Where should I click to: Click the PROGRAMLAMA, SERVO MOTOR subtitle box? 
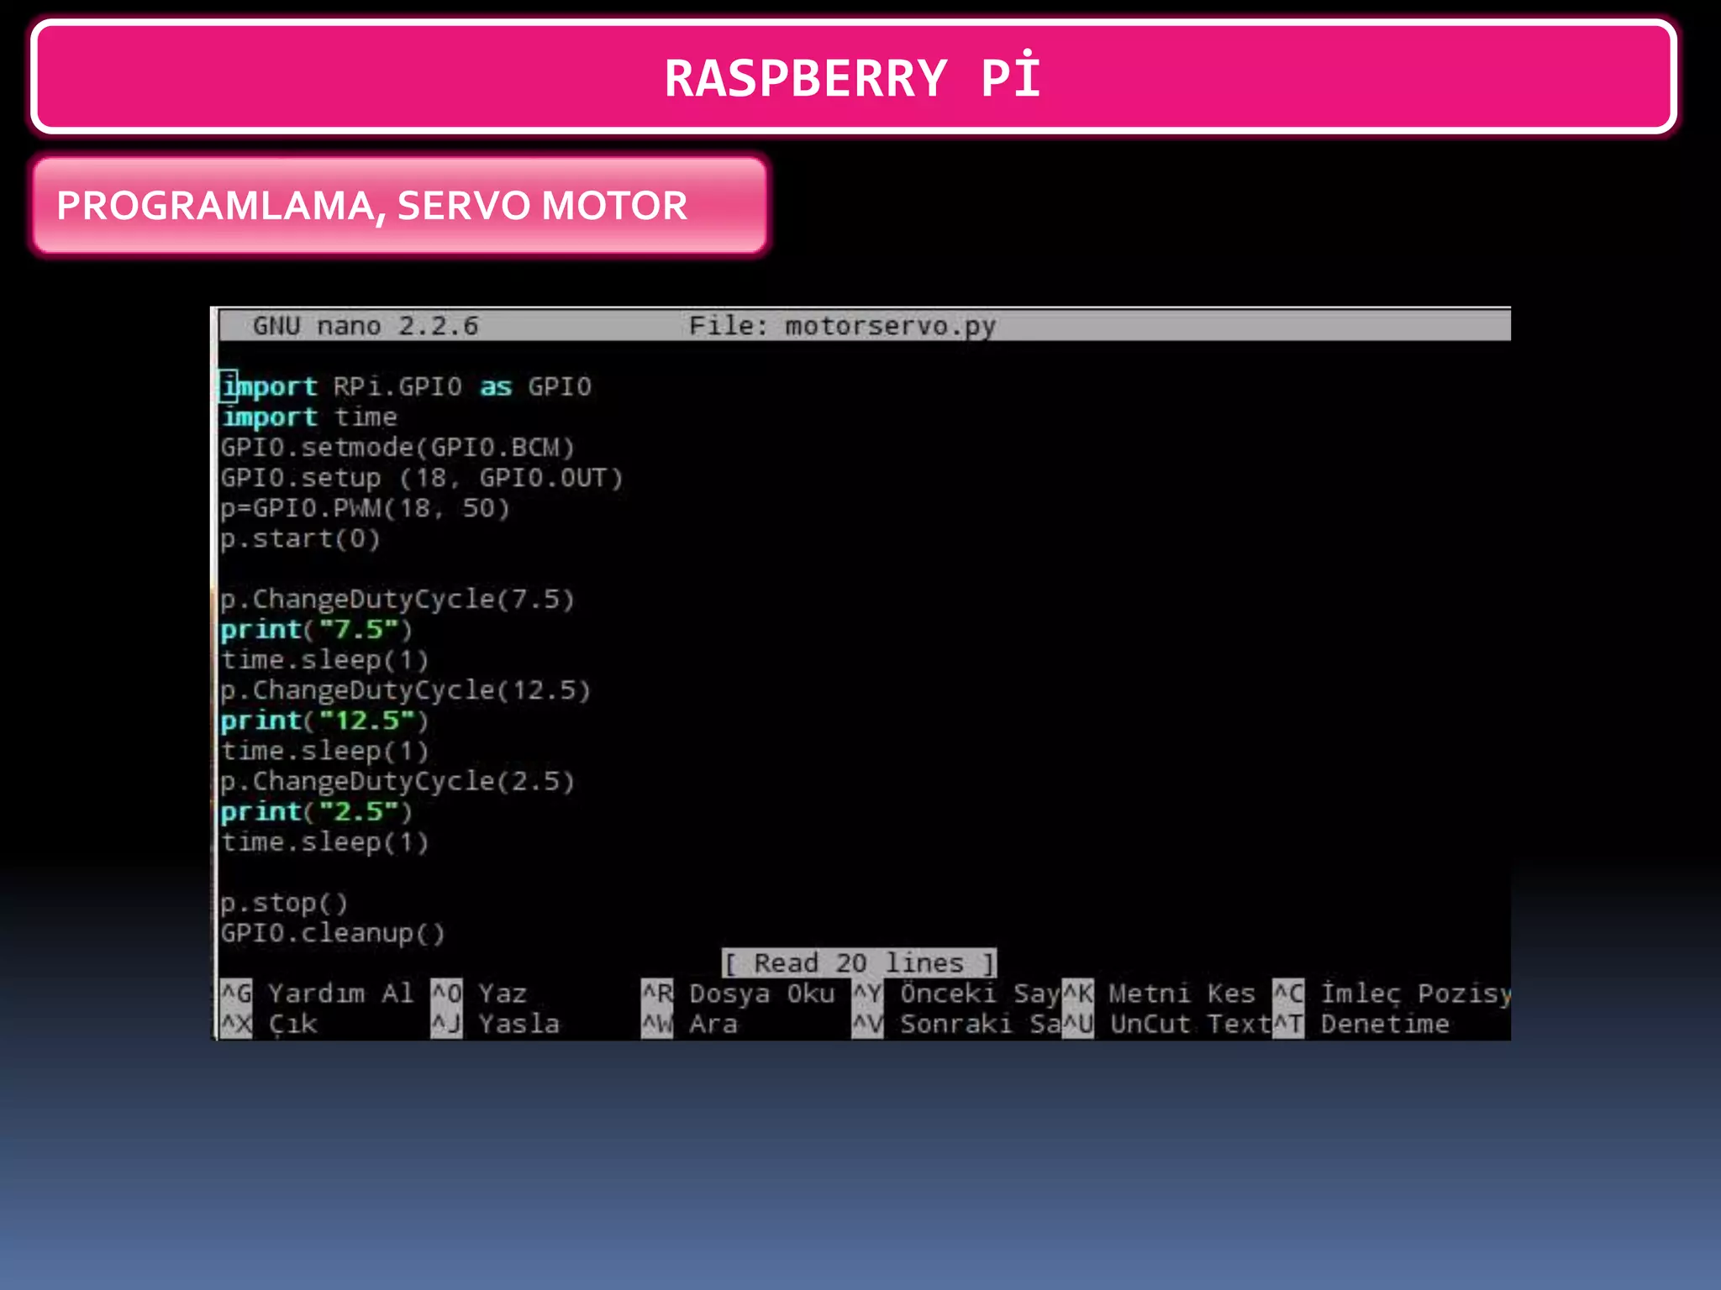pos(400,206)
